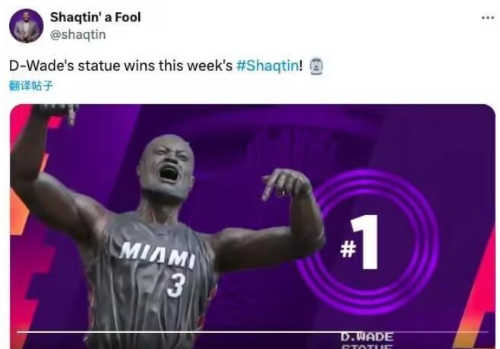
Task: Click the statue's pointing hand
Action: point(286,183)
